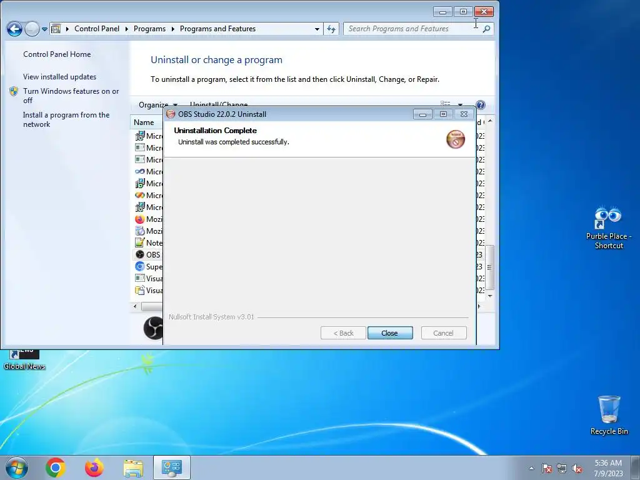The width and height of the screenshot is (640, 480).
Task: Click the change view icon in toolbar
Action: (x=445, y=104)
